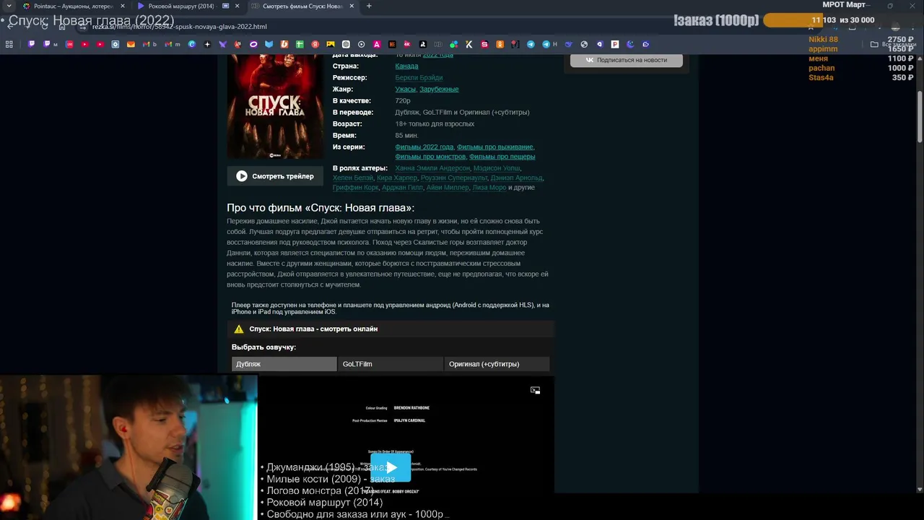Open the green plus bookmark icon
This screenshot has width=924, height=520.
[300, 44]
